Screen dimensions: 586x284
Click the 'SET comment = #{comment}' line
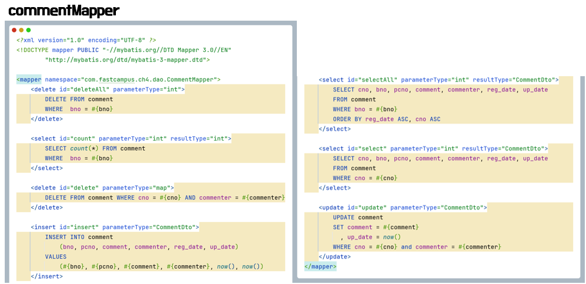[376, 227]
